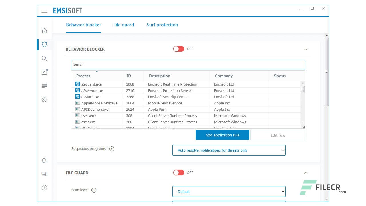Select the Protection shield icon in the sidebar

point(44,44)
